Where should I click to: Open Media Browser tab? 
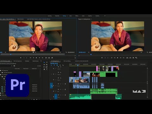coord(35,61)
